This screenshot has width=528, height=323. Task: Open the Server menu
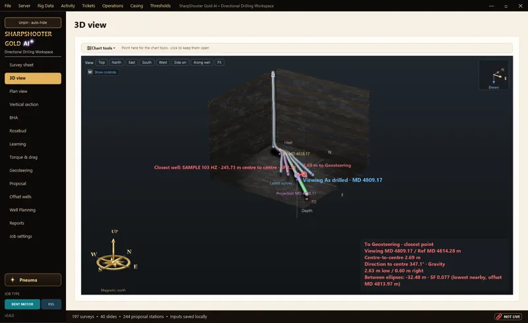pos(24,6)
